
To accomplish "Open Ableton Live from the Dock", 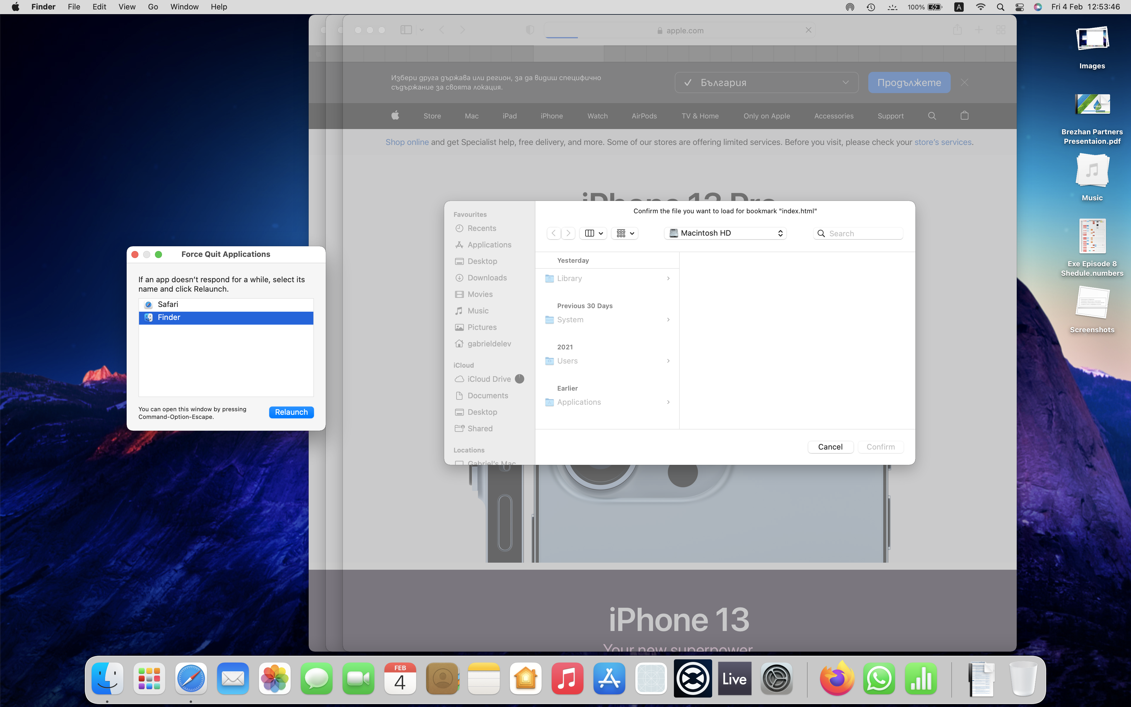I will 734,679.
